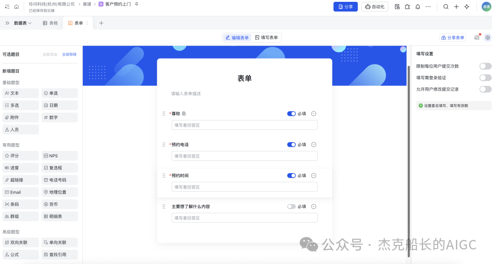This screenshot has width=492, height=264.
Task: Click the search magnifier icon
Action: (446, 6)
